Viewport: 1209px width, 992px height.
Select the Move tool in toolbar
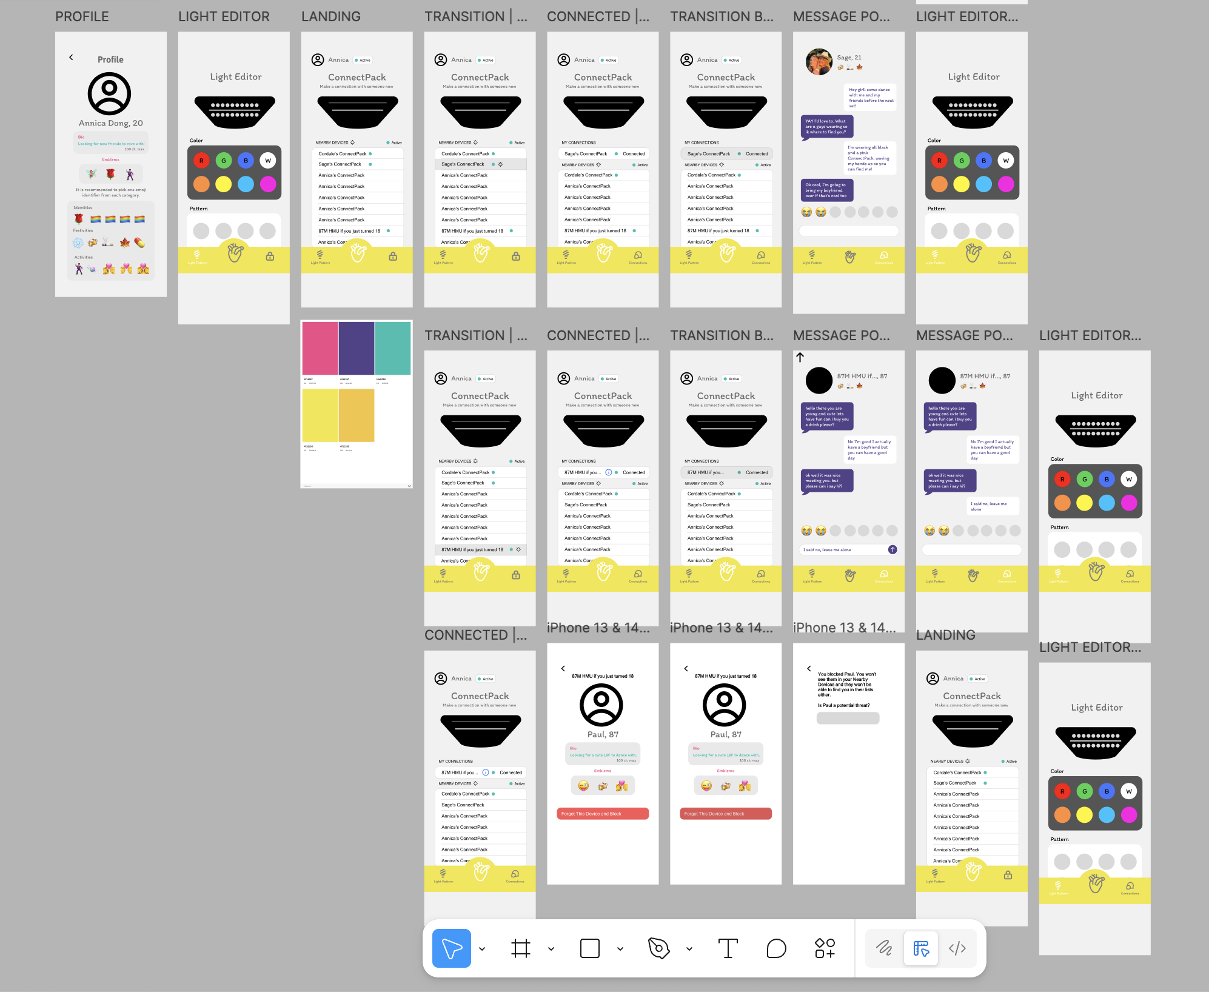click(x=451, y=948)
